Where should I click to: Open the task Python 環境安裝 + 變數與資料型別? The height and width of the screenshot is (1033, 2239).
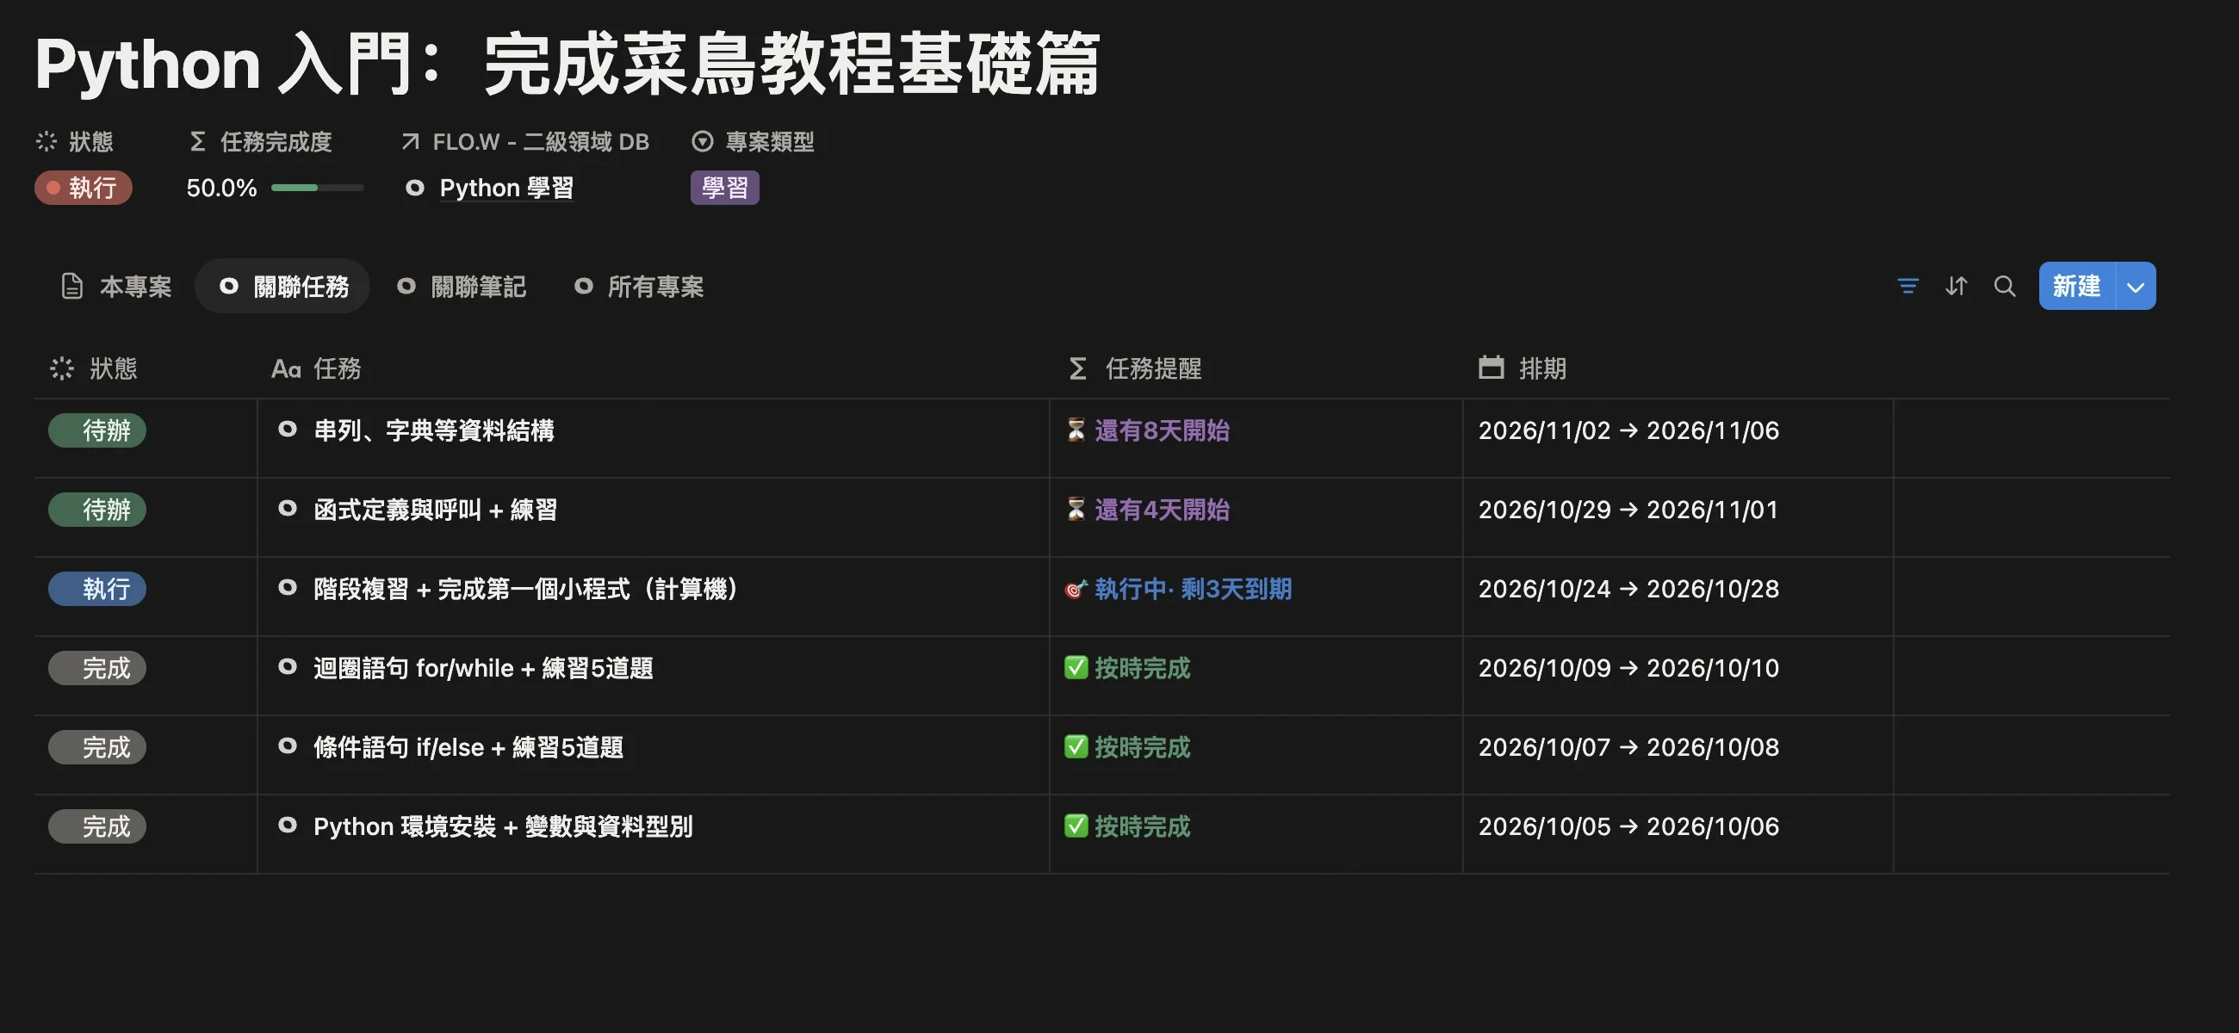tap(503, 826)
